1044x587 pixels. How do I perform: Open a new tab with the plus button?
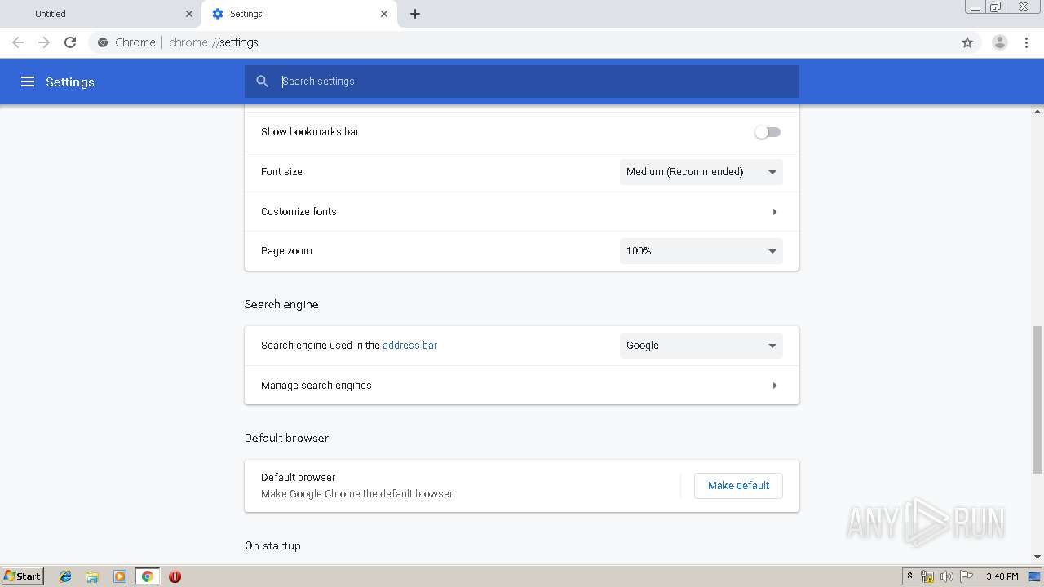[415, 14]
